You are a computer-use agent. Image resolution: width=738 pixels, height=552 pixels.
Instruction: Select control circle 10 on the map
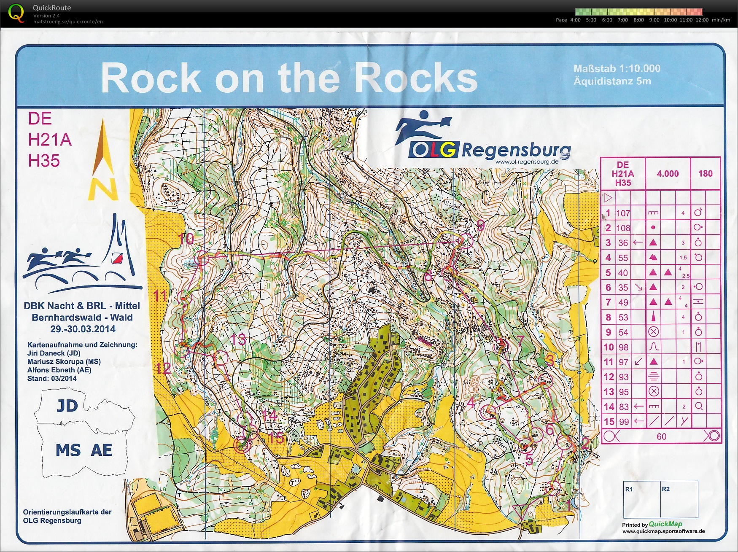coord(203,259)
